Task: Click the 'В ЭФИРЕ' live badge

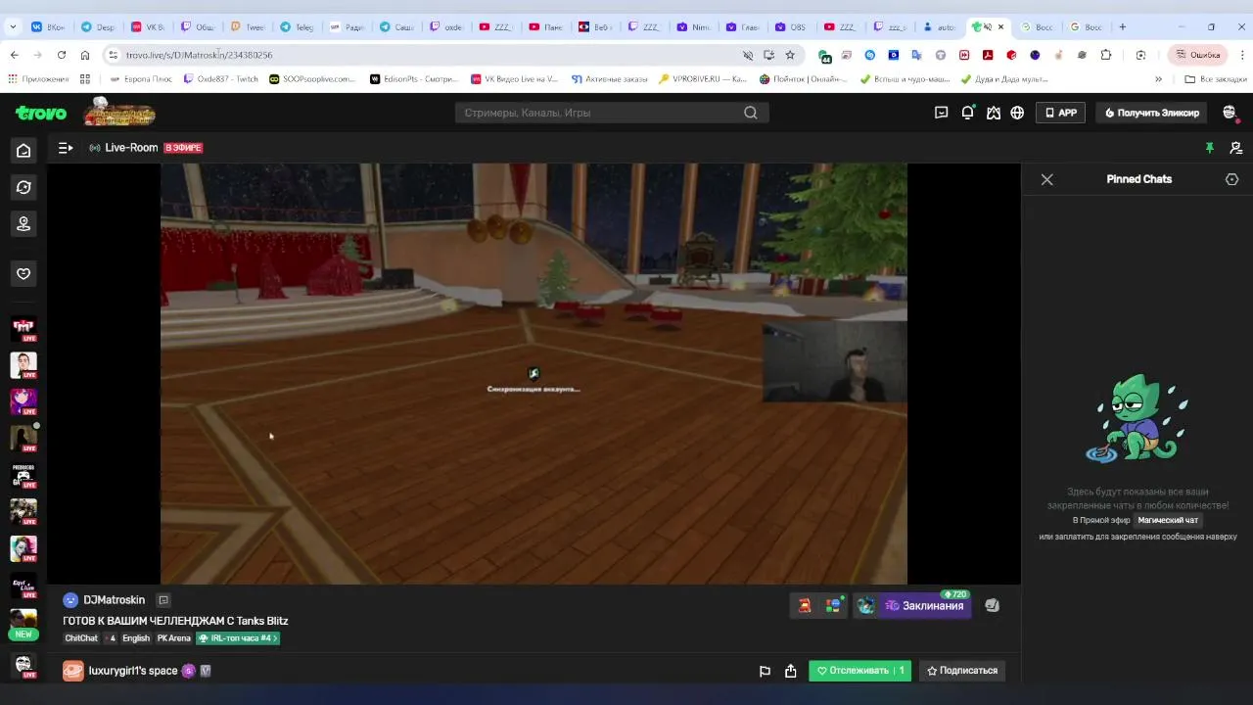Action: pyautogui.click(x=183, y=148)
